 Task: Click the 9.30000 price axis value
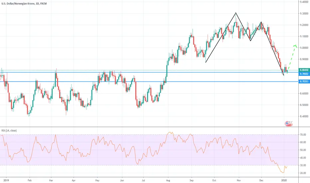304,14
